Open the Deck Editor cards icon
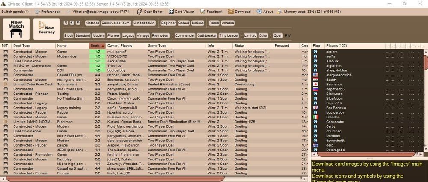The height and width of the screenshot is (182, 428). (x=140, y=12)
